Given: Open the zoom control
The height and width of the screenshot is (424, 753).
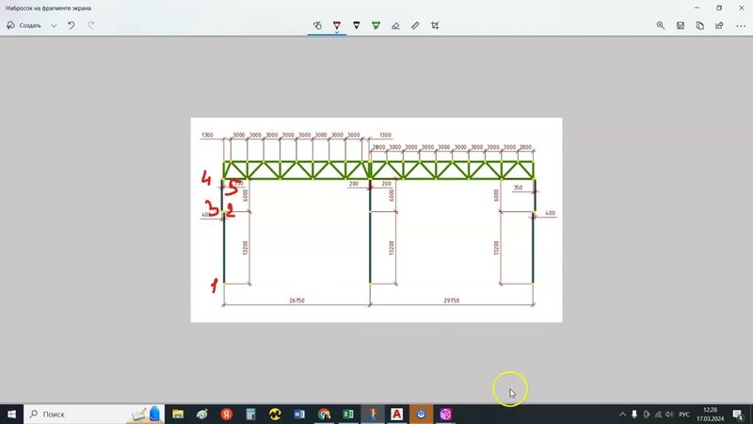Looking at the screenshot, I should [661, 25].
